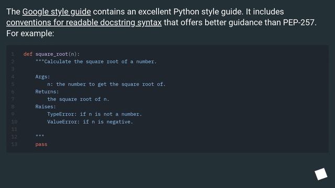
Task: Click the 'def square_root(n):' code line
Action: pyautogui.click(x=51, y=54)
